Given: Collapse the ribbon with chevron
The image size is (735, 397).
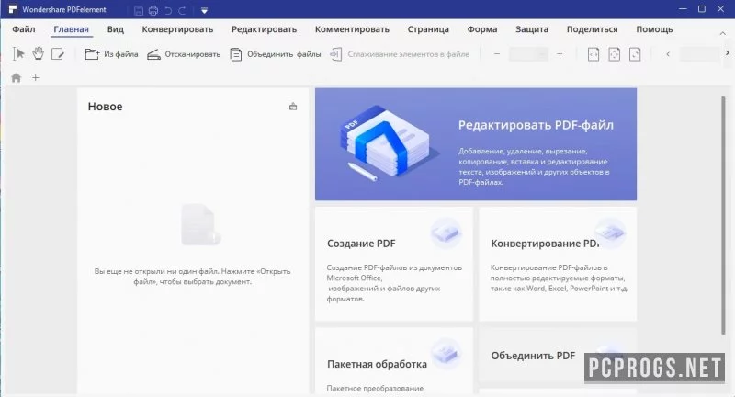Looking at the screenshot, I should pyautogui.click(x=722, y=33).
